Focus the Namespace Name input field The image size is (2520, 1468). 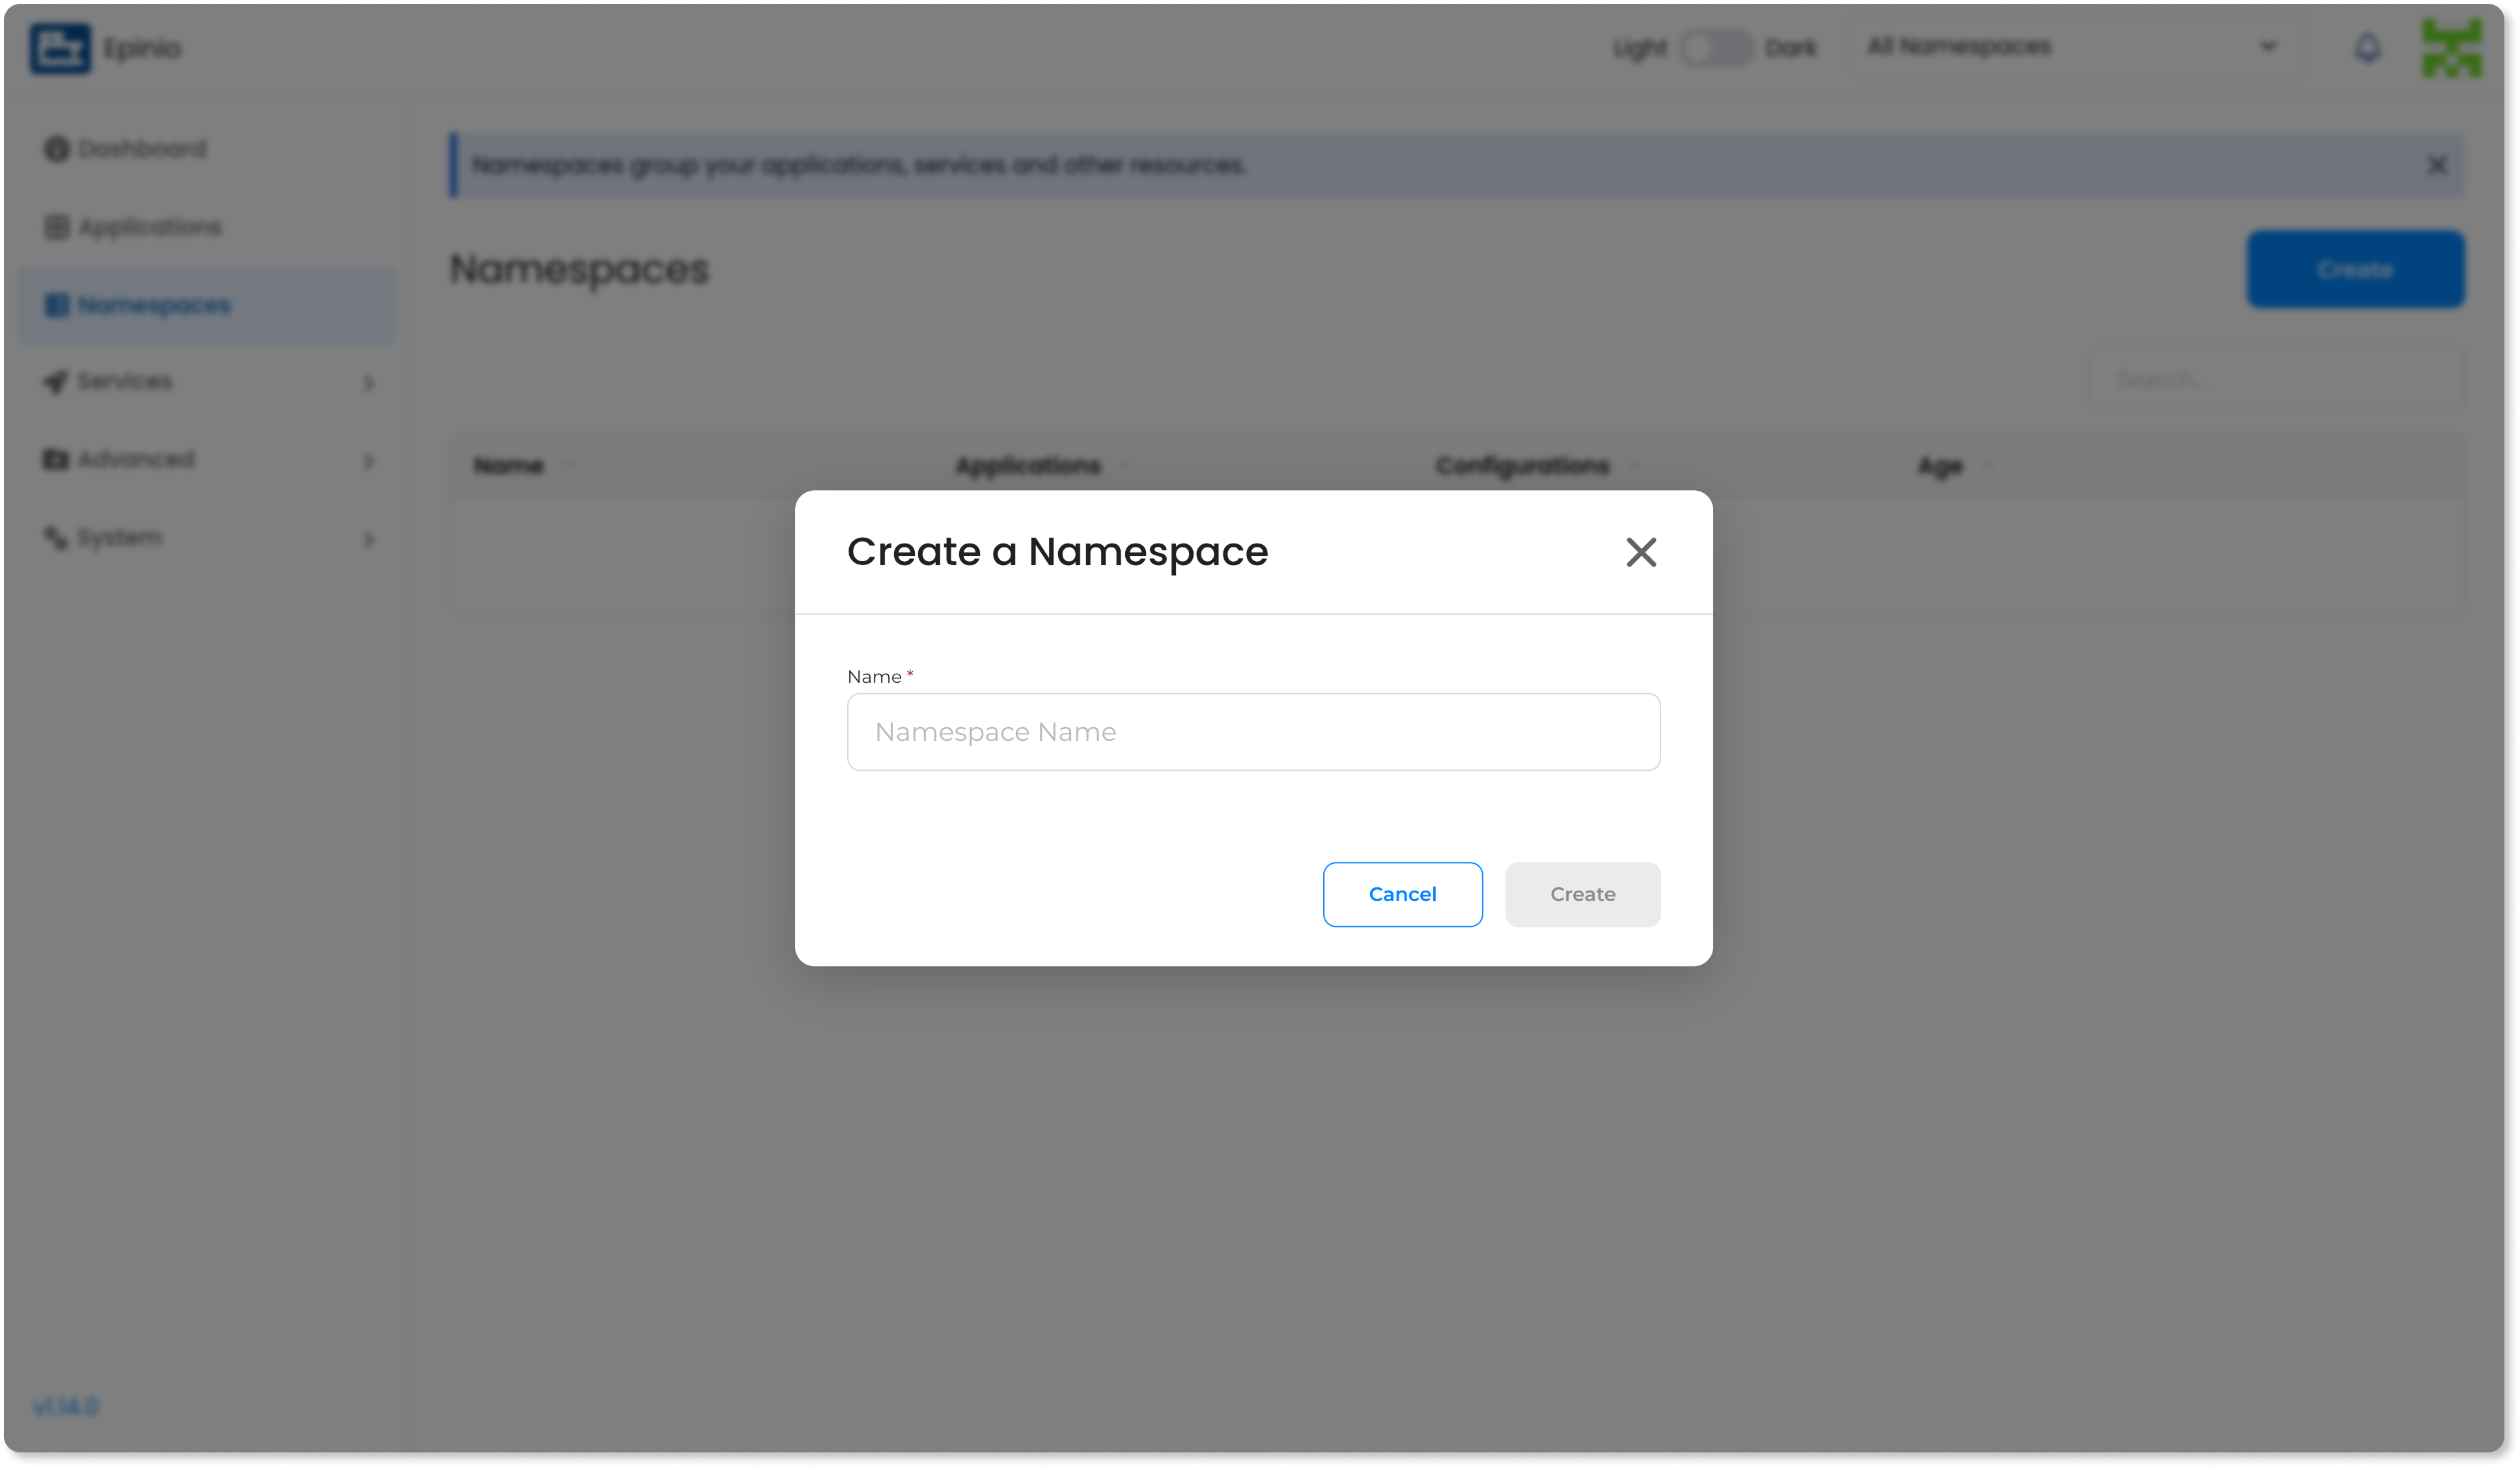[1253, 732]
